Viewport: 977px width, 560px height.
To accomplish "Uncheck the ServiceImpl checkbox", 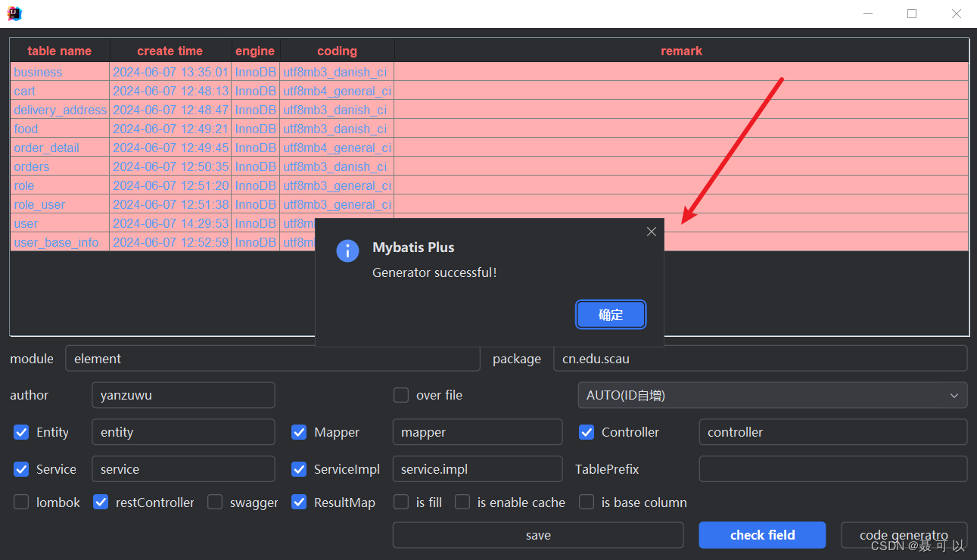I will (299, 469).
